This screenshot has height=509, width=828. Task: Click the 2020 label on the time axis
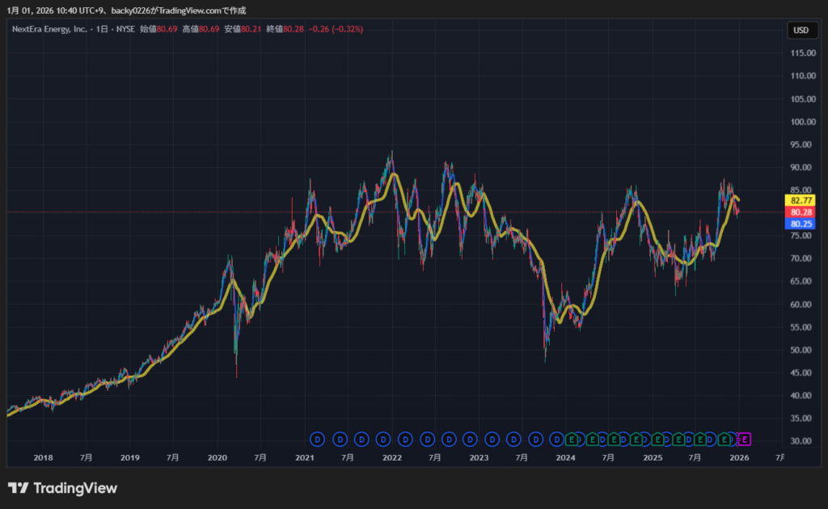(218, 458)
